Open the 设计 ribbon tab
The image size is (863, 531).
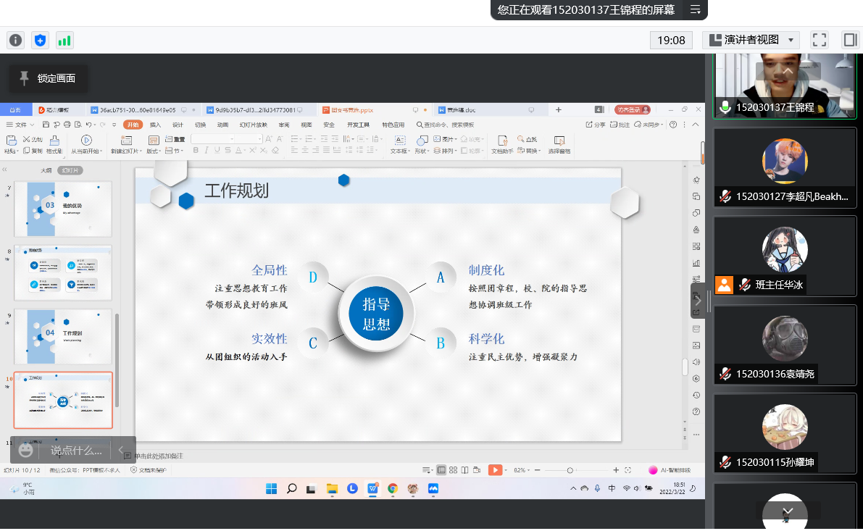(178, 125)
